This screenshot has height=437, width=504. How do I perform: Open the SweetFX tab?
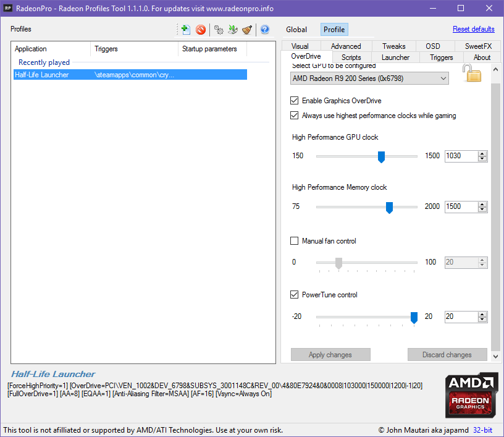[x=478, y=46]
